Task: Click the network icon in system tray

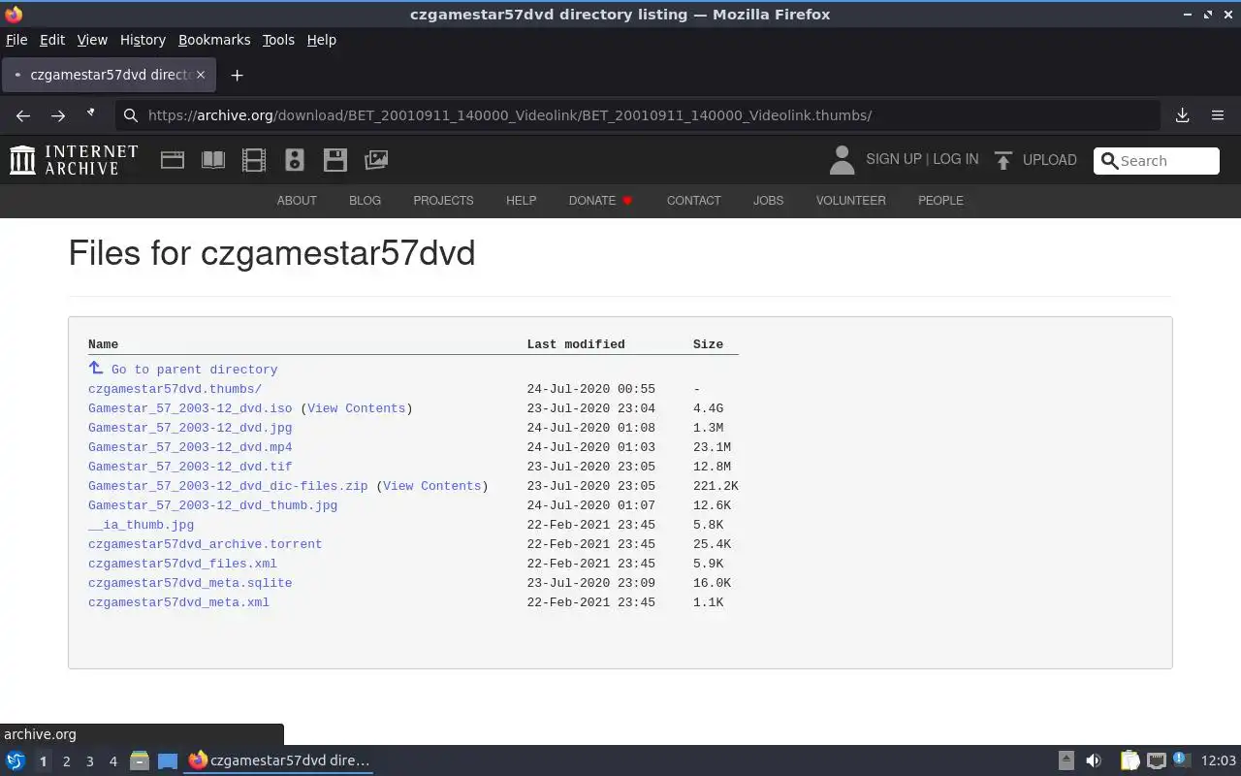Action: tap(1156, 760)
